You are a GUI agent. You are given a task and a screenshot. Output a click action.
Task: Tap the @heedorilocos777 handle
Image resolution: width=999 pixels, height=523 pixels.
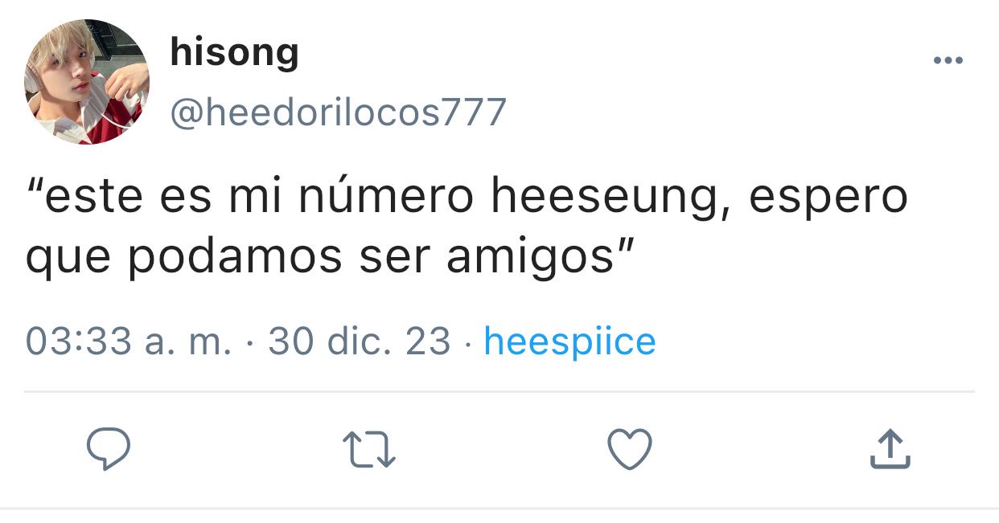pyautogui.click(x=338, y=112)
